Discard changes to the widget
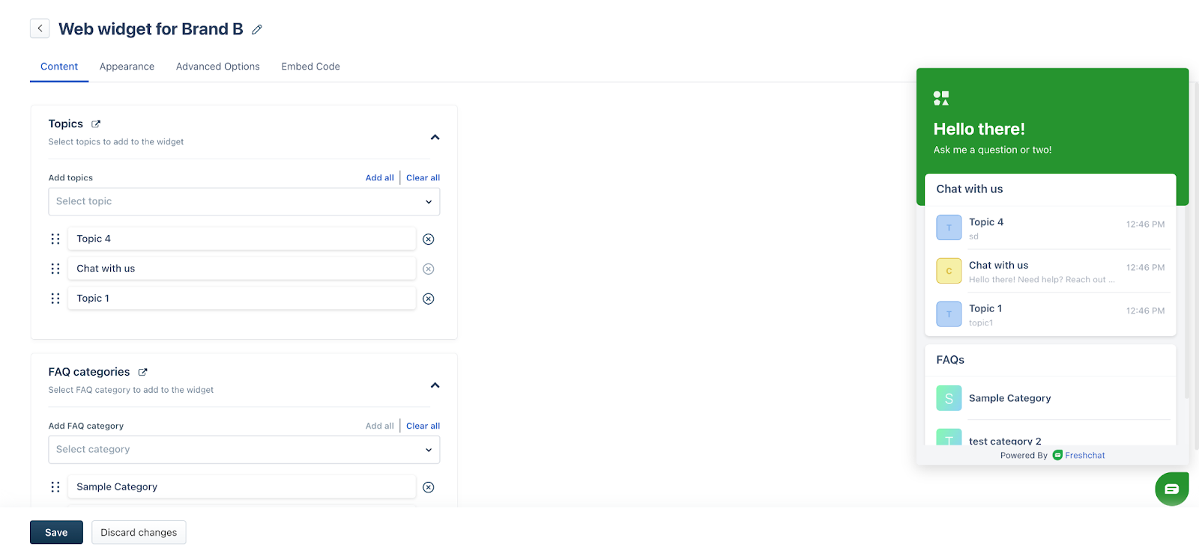The height and width of the screenshot is (553, 1199). point(139,532)
